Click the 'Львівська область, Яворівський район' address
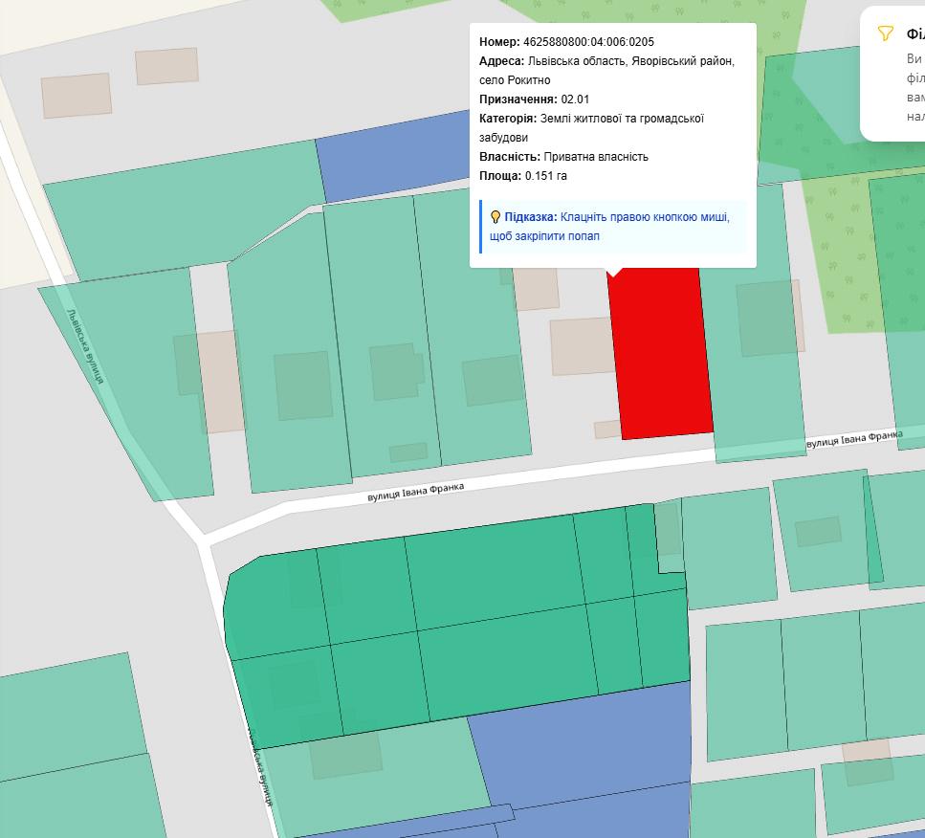The width and height of the screenshot is (925, 838). point(631,61)
